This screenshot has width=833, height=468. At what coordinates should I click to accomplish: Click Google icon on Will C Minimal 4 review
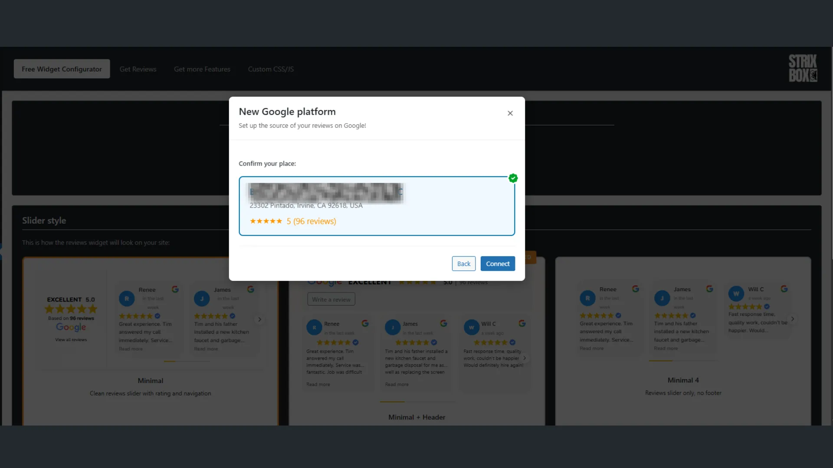pyautogui.click(x=784, y=289)
